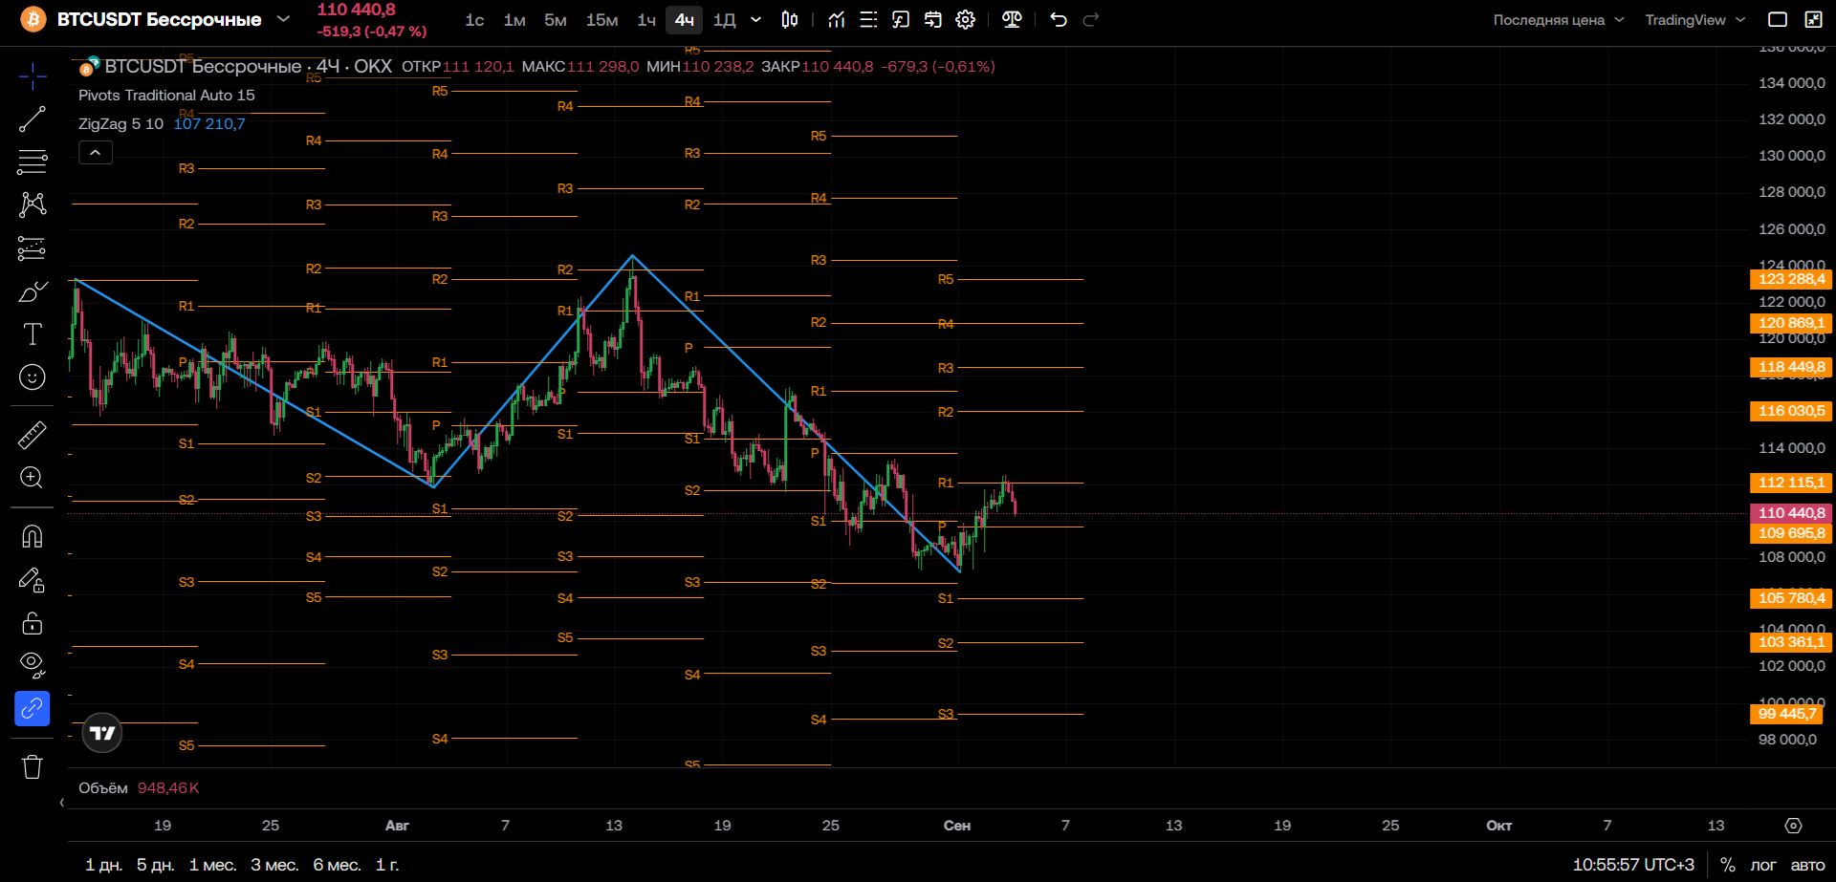Switch to the 1м timeframe

[514, 20]
